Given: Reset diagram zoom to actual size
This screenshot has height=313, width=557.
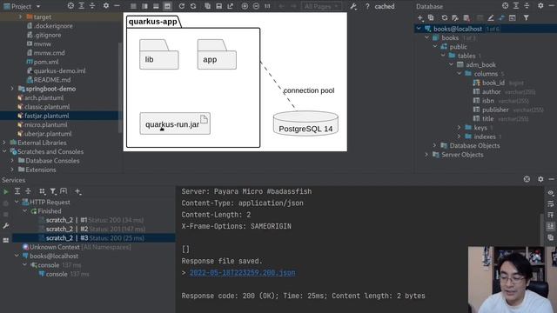Looking at the screenshot, I should [x=267, y=6].
